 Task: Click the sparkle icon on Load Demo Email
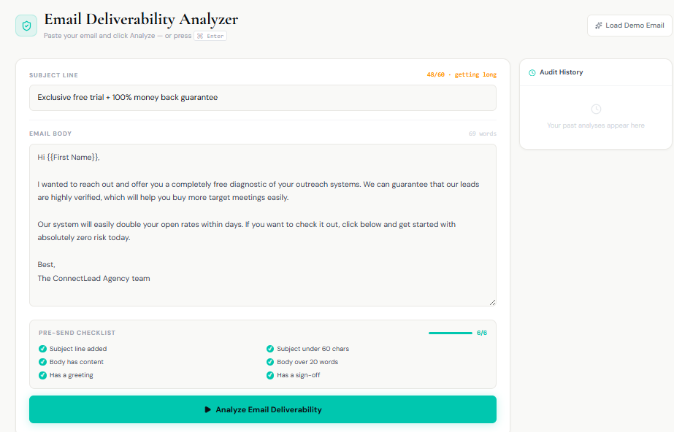pyautogui.click(x=598, y=26)
